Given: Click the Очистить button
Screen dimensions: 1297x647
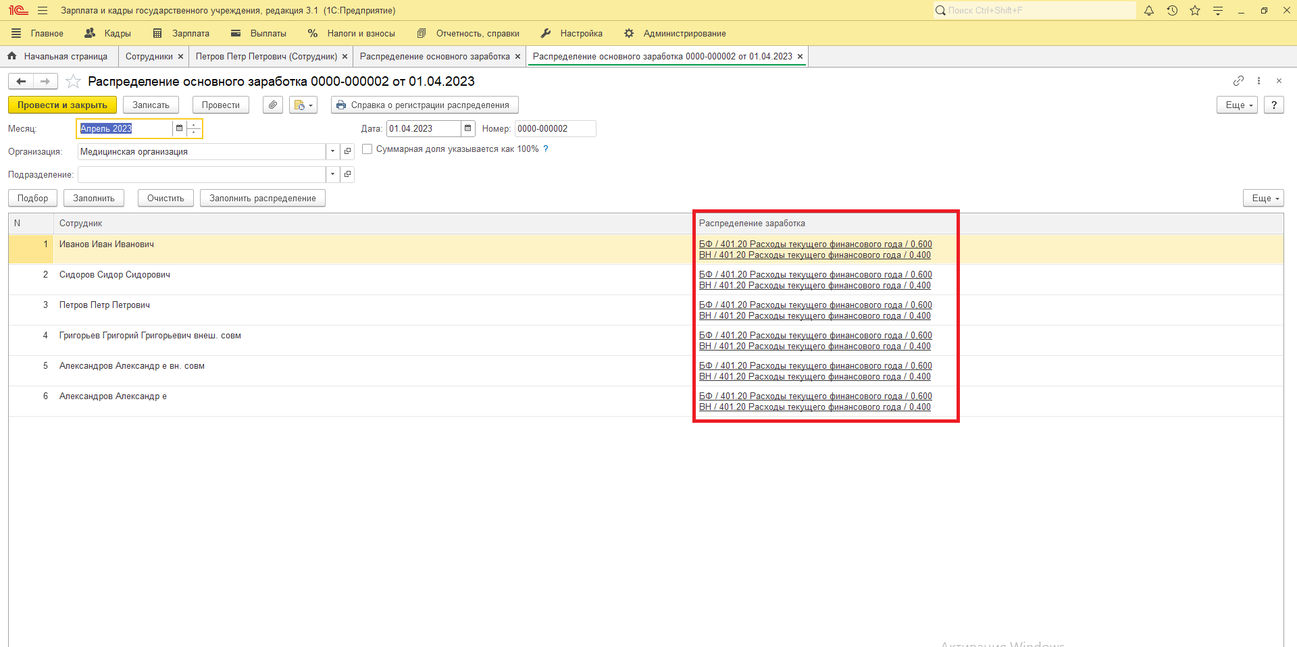Looking at the screenshot, I should pos(166,199).
